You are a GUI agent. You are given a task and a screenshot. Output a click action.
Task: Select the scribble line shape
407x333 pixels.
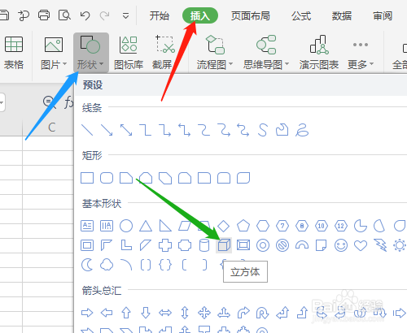(302, 130)
